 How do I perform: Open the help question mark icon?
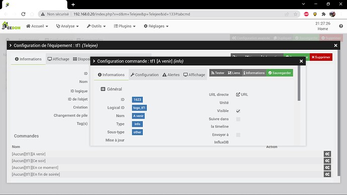pyautogui.click(x=341, y=26)
